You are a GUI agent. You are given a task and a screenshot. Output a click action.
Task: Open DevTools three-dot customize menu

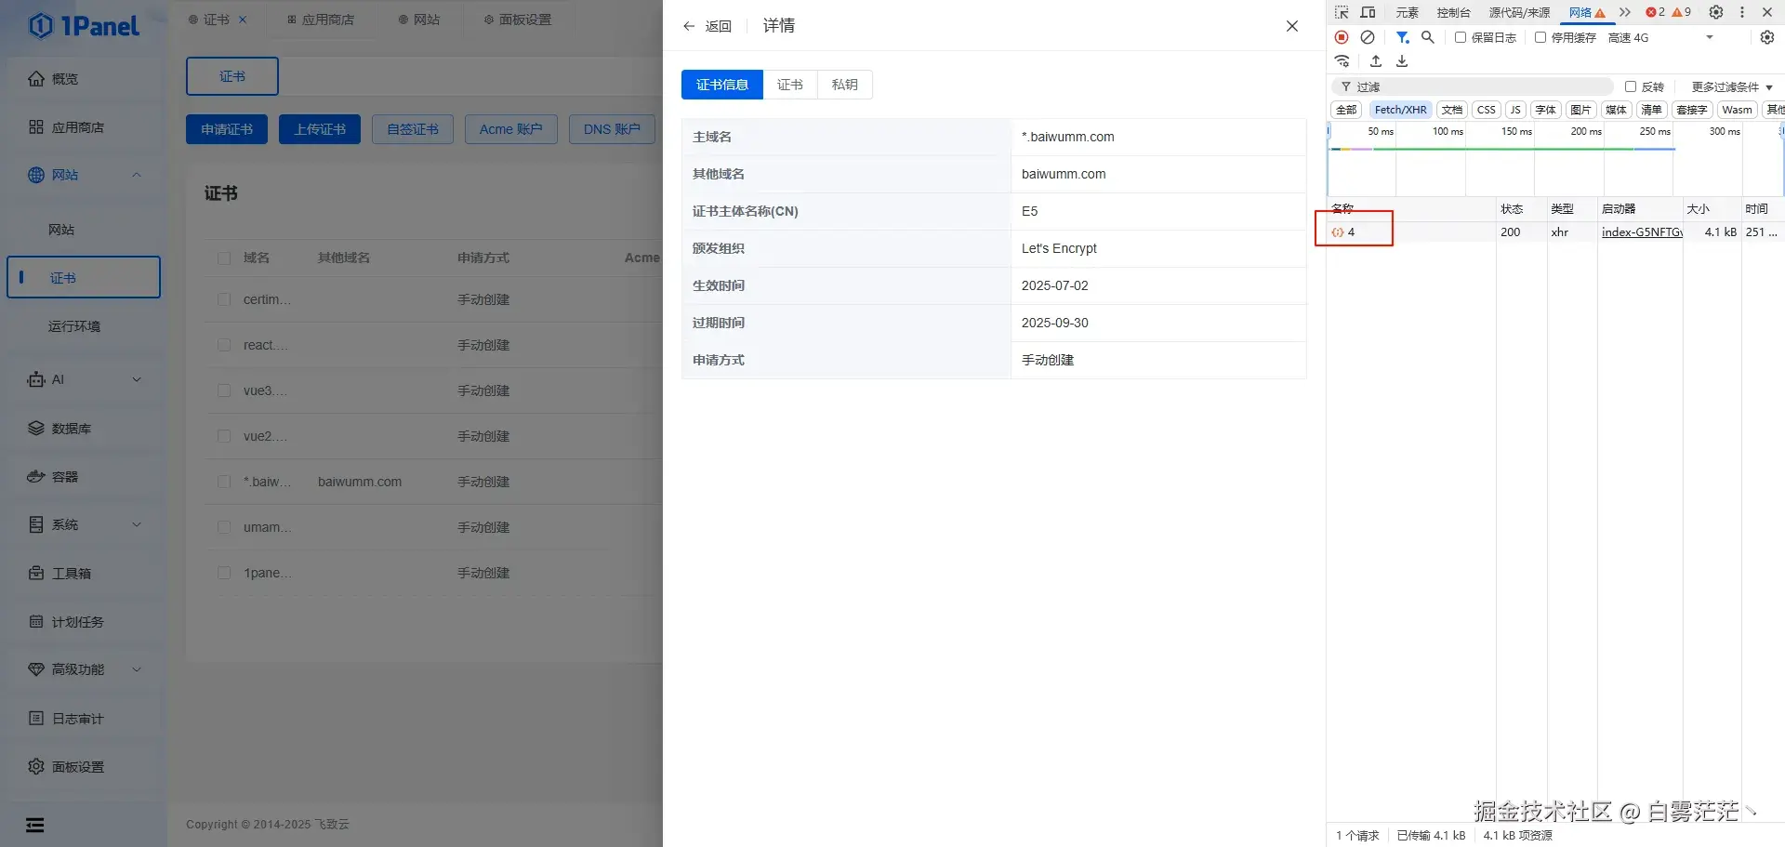[x=1742, y=12]
